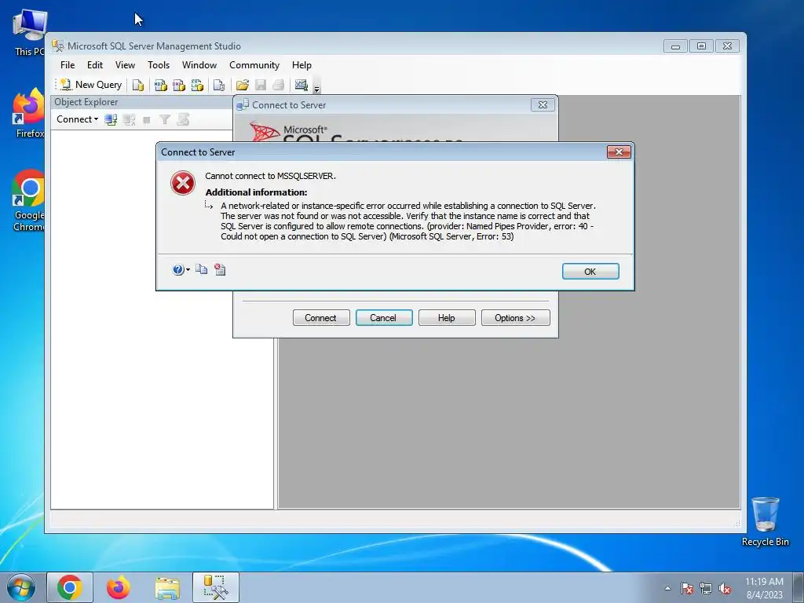The height and width of the screenshot is (603, 804).
Task: Close the error message dialog
Action: point(619,152)
